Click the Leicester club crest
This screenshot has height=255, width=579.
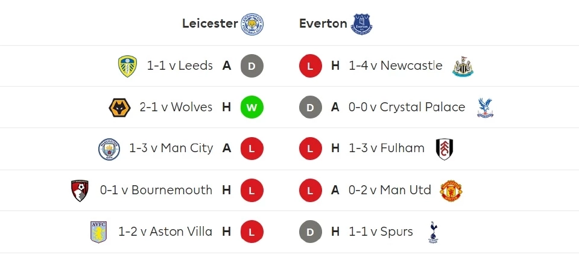[x=252, y=24]
